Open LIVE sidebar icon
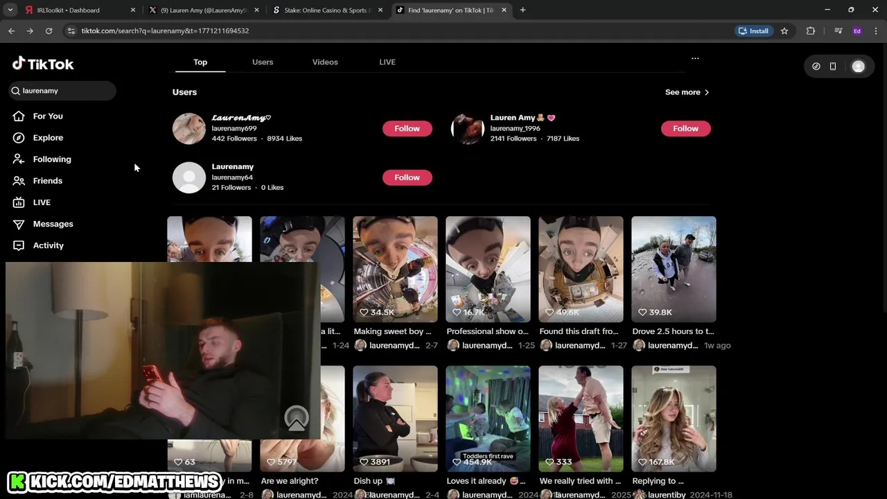887x499 pixels. click(19, 202)
